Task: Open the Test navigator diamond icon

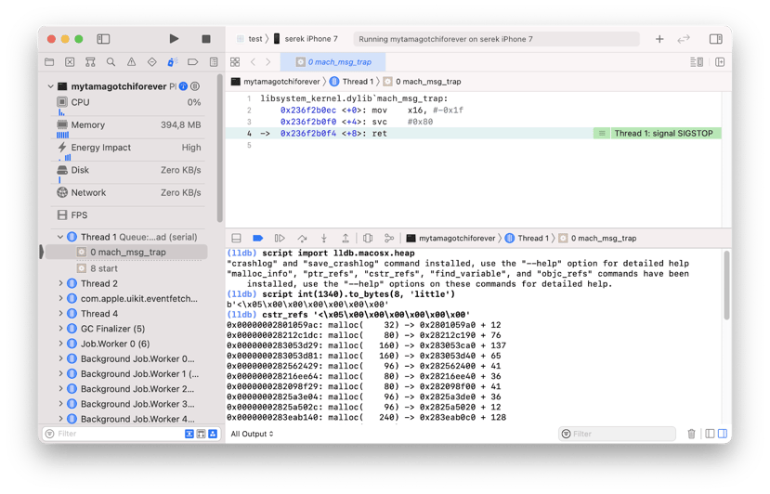Action: point(151,62)
